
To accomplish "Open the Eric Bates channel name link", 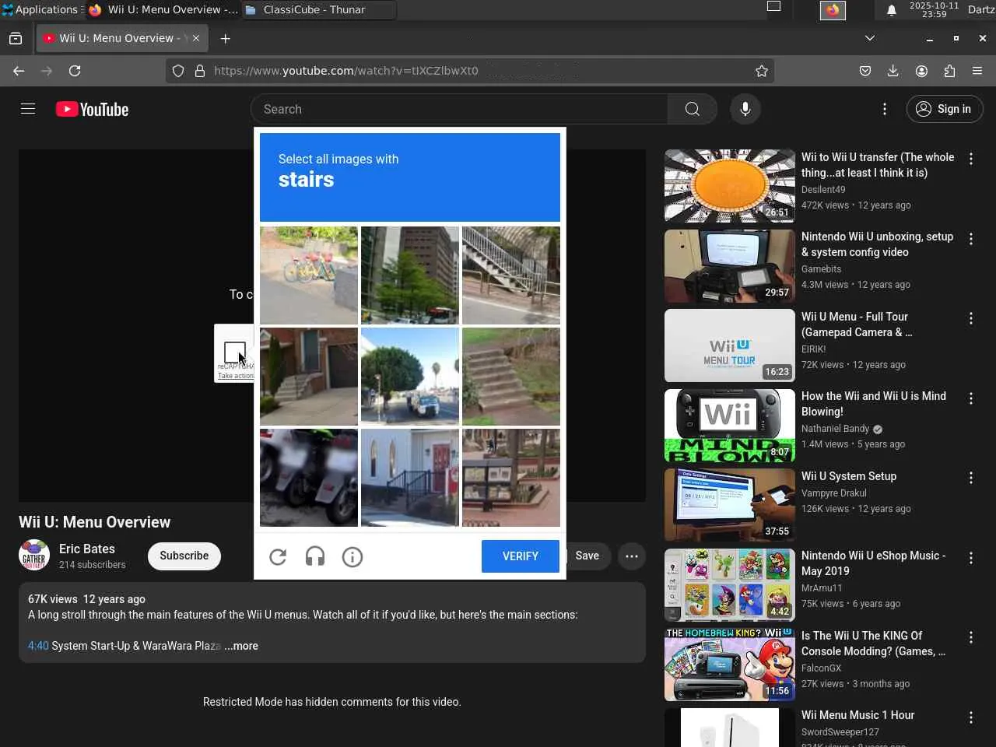I will pyautogui.click(x=87, y=549).
